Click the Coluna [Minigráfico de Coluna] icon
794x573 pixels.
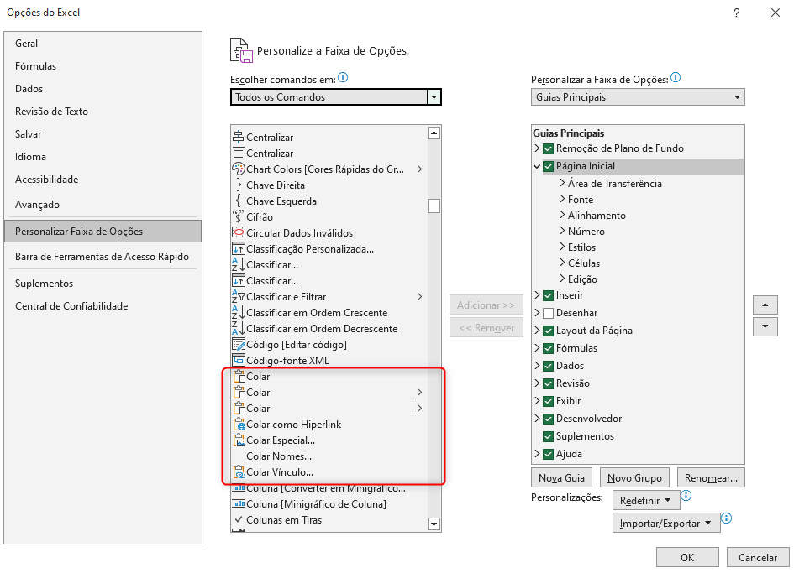click(238, 503)
